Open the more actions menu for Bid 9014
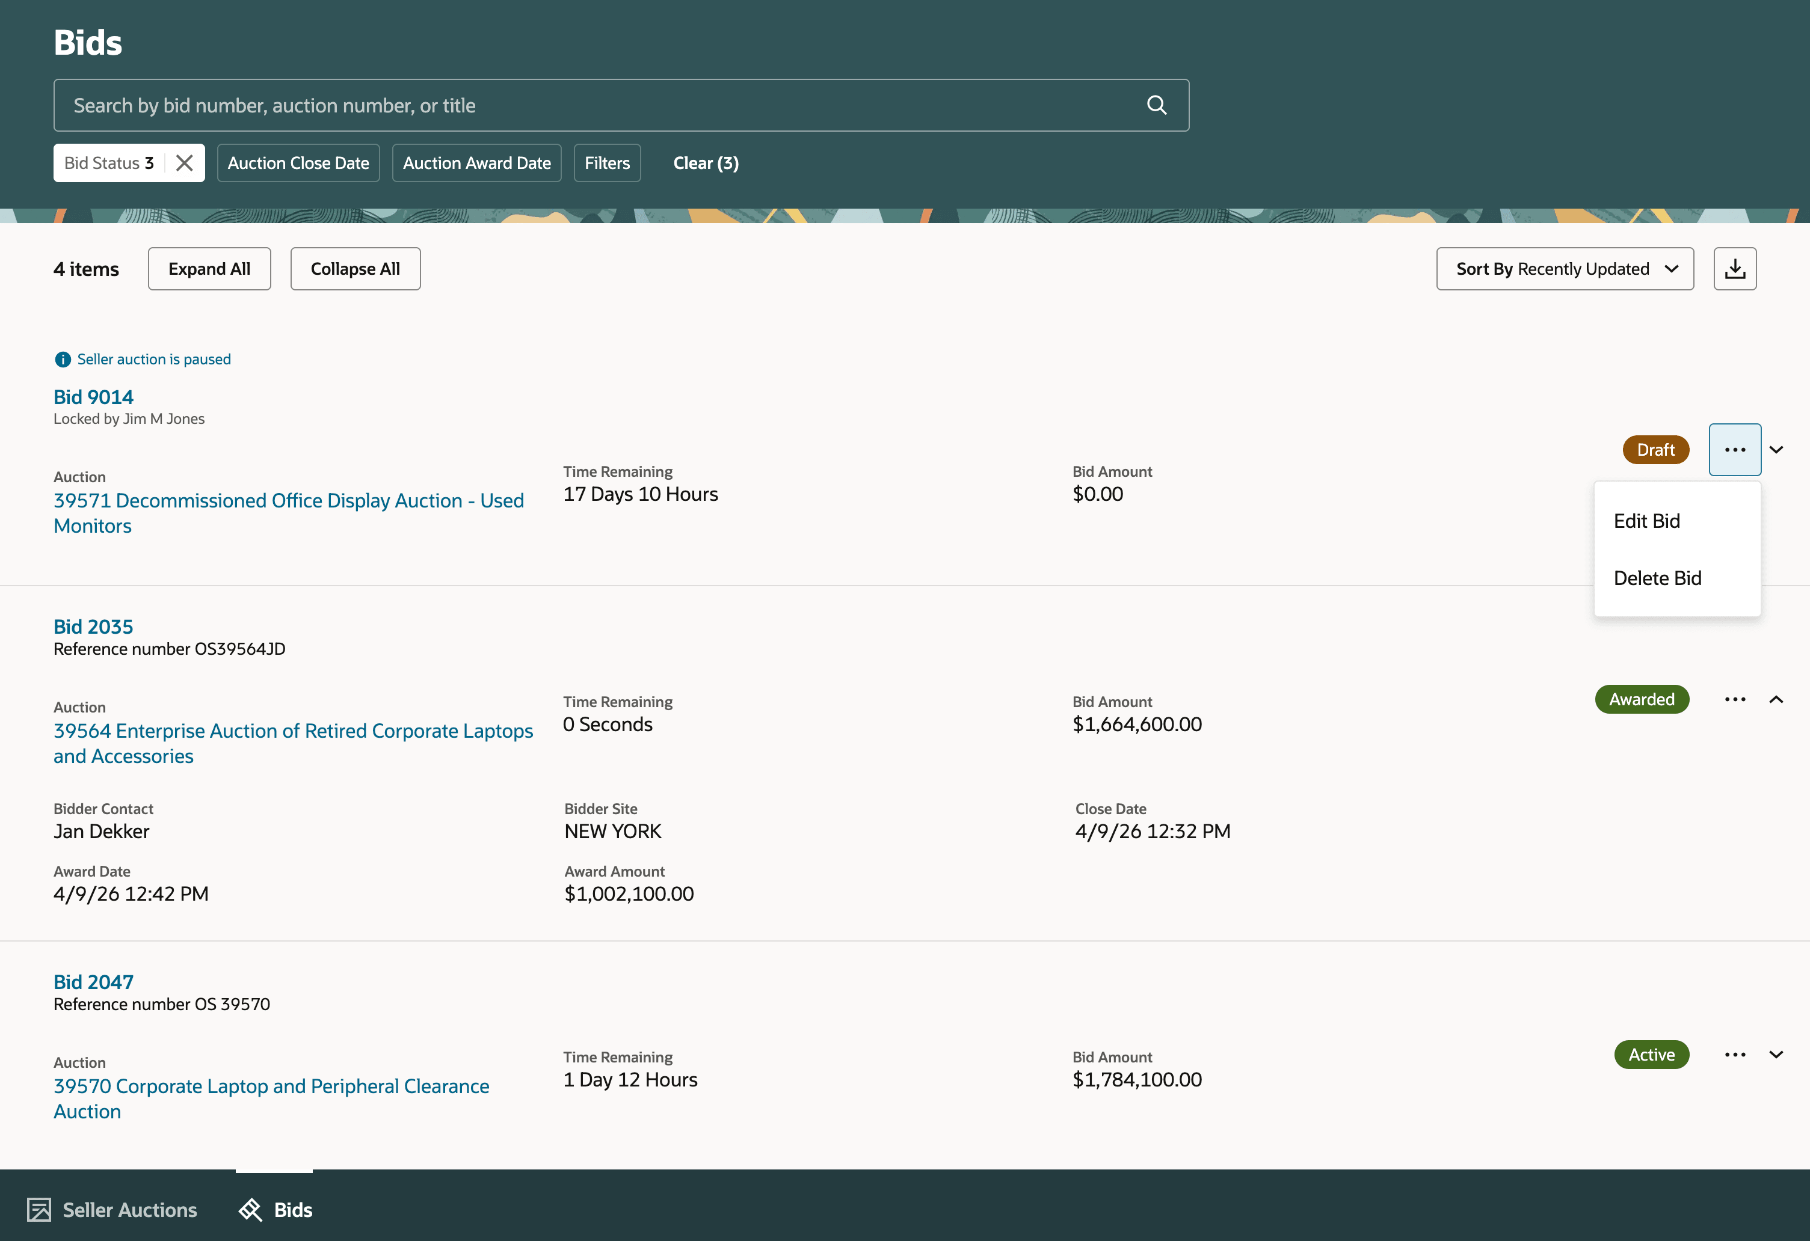This screenshot has height=1241, width=1810. (1734, 449)
